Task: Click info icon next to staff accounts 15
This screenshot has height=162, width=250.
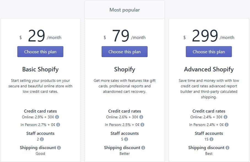Action: pyautogui.click(x=211, y=139)
